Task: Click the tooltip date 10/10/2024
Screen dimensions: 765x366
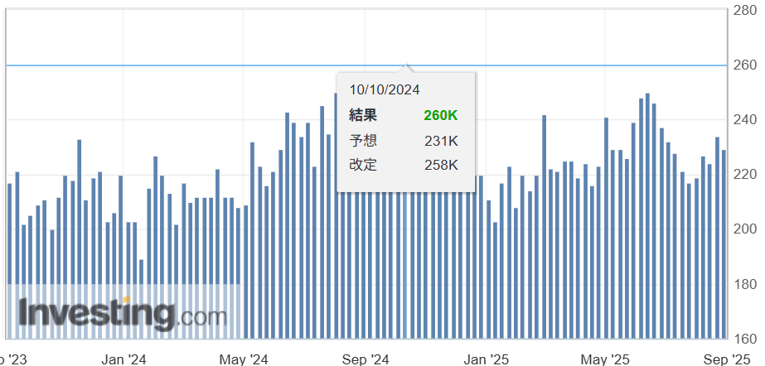Action: pyautogui.click(x=385, y=89)
